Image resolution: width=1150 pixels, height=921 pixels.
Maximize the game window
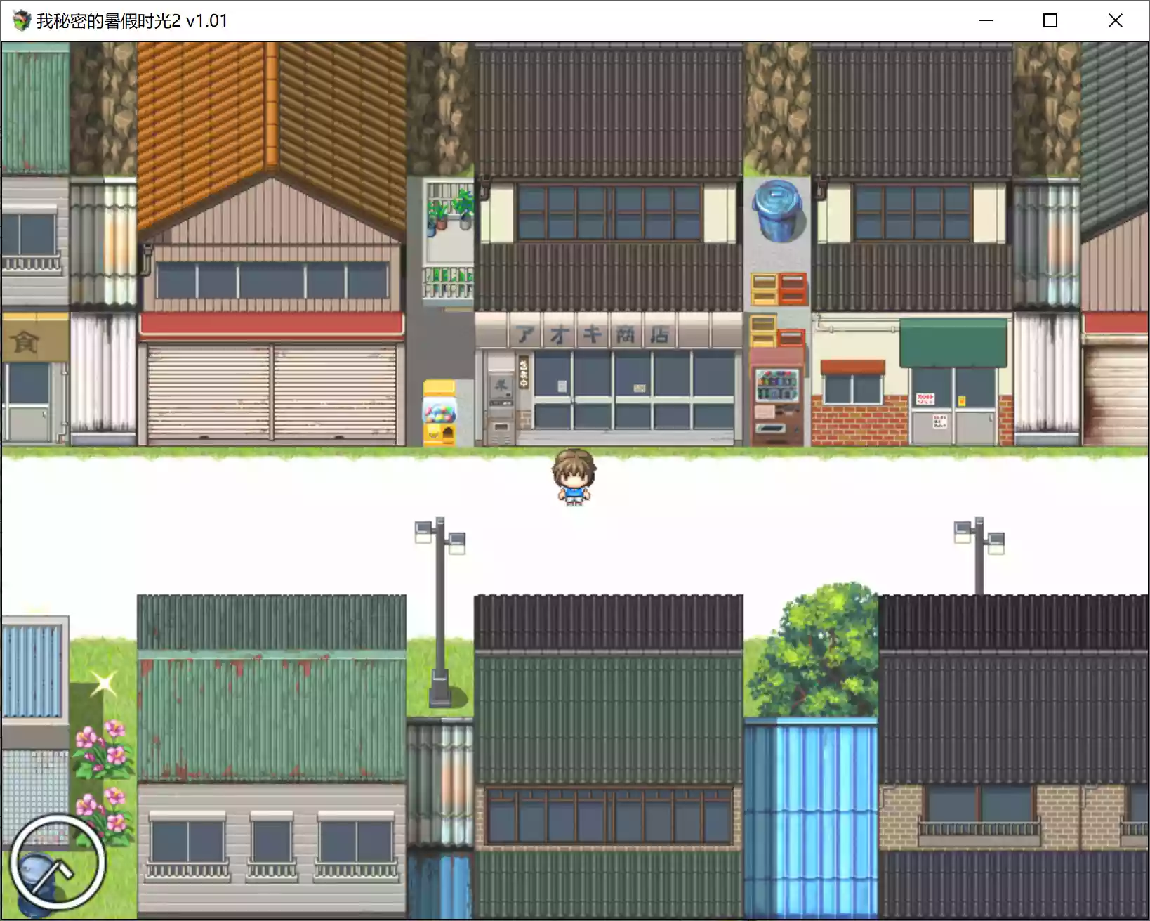[x=1050, y=20]
